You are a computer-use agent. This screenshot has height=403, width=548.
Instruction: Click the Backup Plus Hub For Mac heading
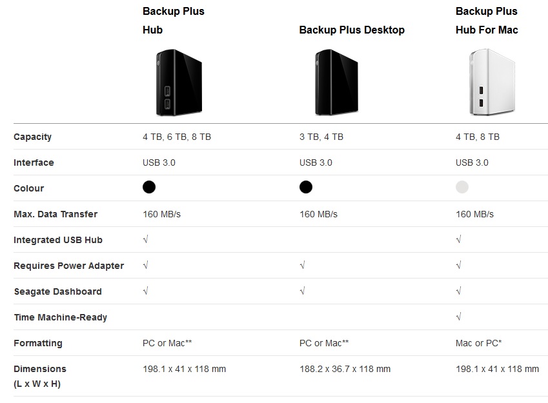pyautogui.click(x=487, y=21)
